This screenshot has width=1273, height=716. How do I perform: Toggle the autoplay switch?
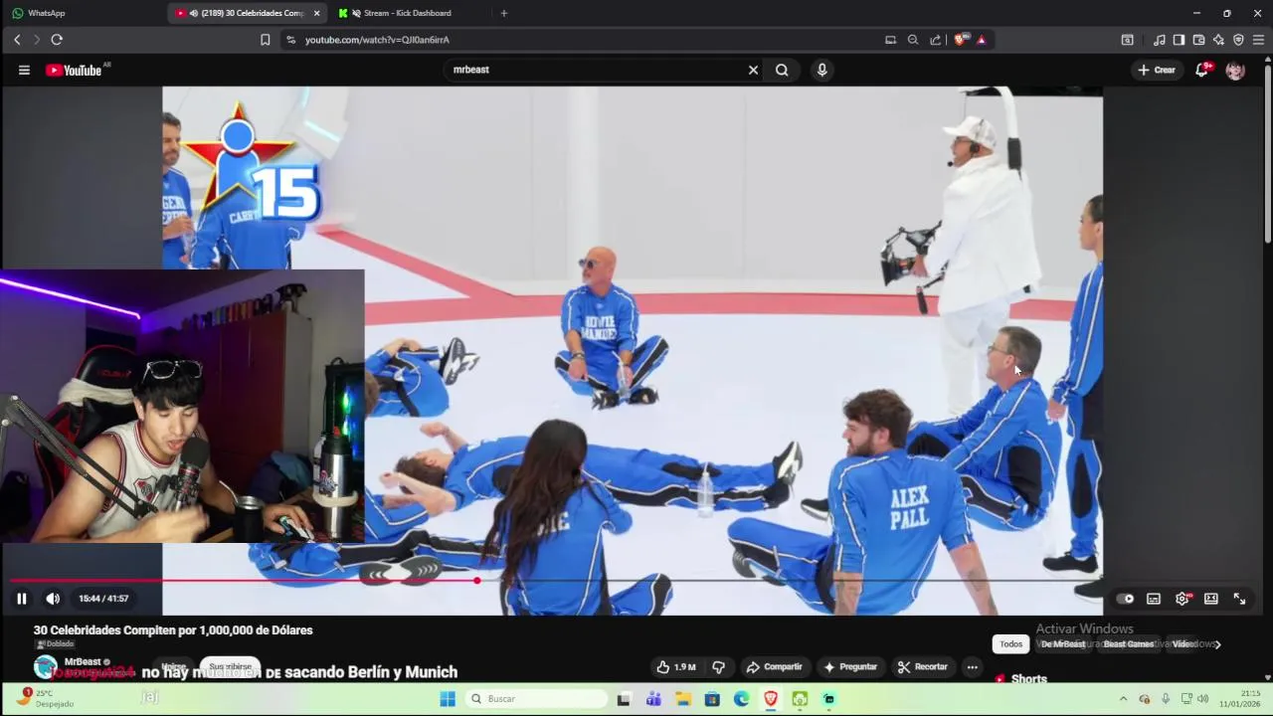coord(1125,599)
